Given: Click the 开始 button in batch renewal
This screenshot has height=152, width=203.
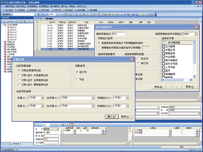Looking at the screenshot, I should [158, 87].
